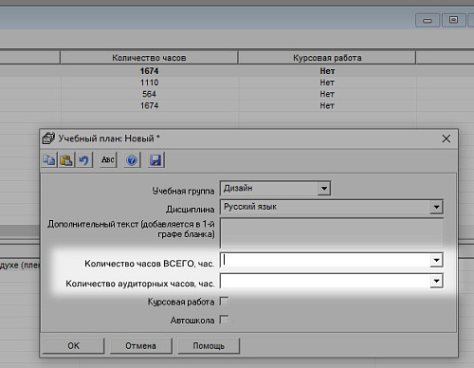The width and height of the screenshot is (474, 368).
Task: Click Нет in the 564 row
Action: [327, 94]
